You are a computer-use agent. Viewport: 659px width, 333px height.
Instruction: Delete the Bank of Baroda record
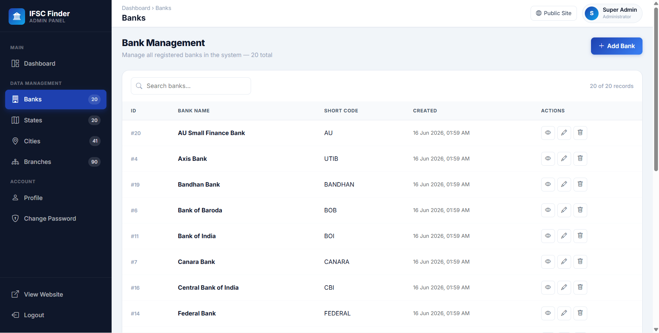[580, 210]
